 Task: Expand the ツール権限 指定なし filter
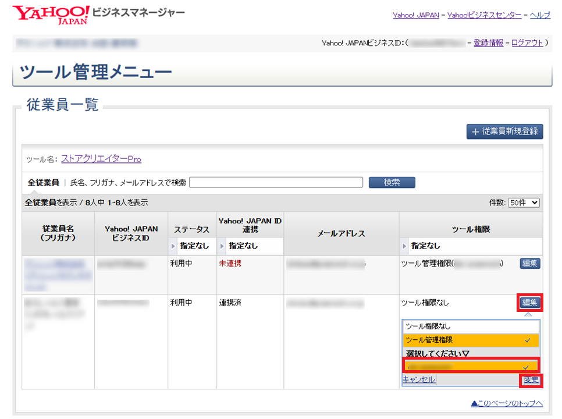[x=471, y=246]
